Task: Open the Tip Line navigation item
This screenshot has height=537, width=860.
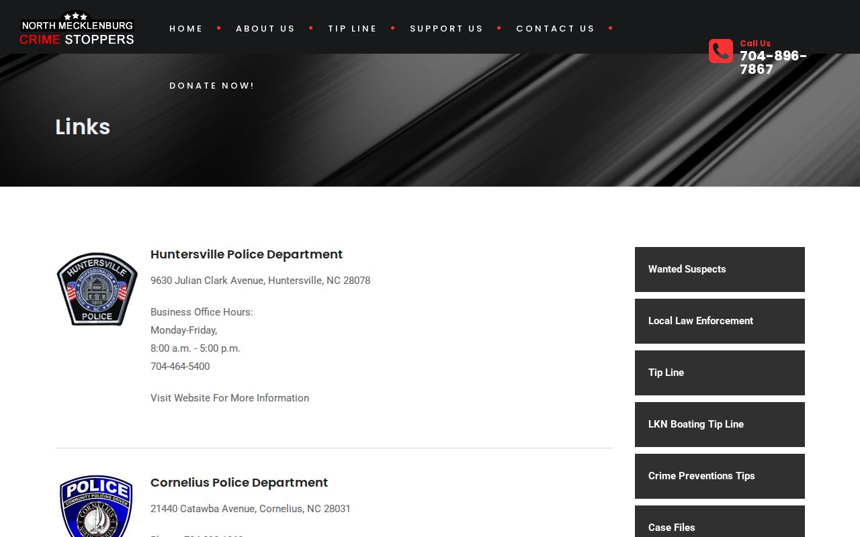Action: coord(353,28)
